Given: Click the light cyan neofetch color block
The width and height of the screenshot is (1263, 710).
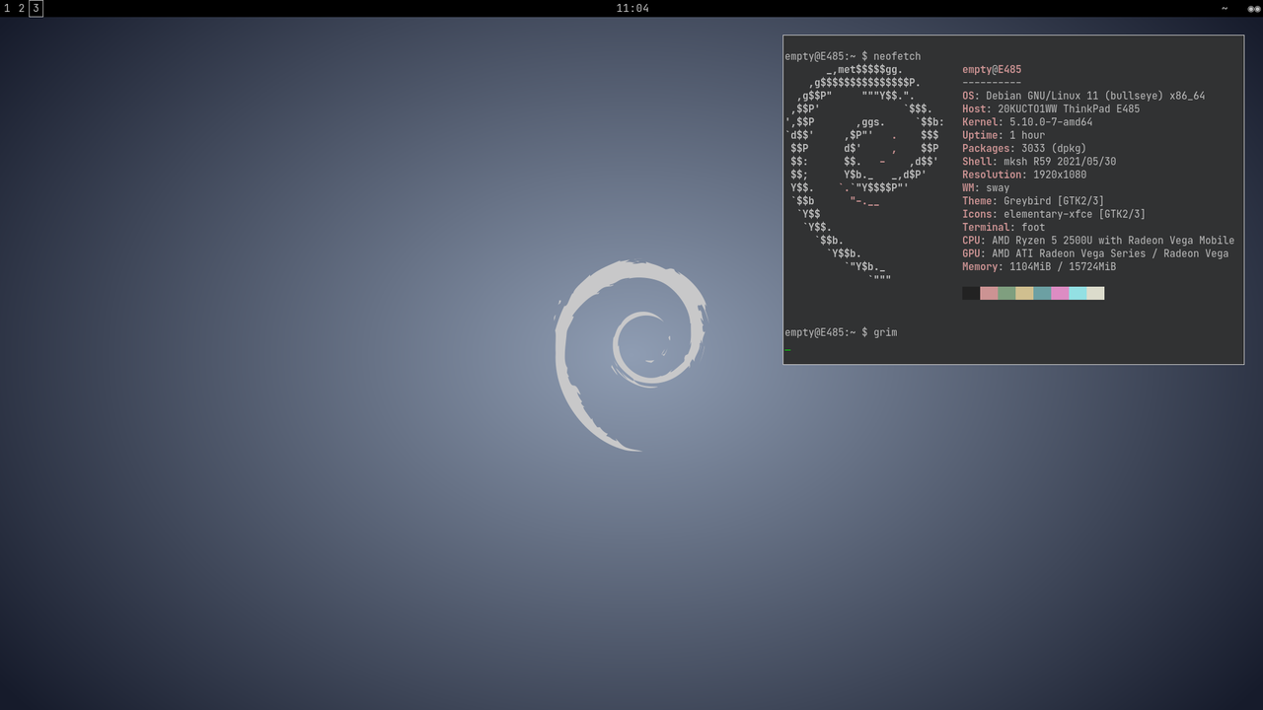Looking at the screenshot, I should coord(1077,293).
